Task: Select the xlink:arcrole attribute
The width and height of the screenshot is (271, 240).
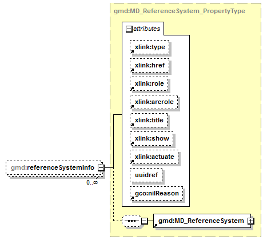Action: pyautogui.click(x=154, y=102)
